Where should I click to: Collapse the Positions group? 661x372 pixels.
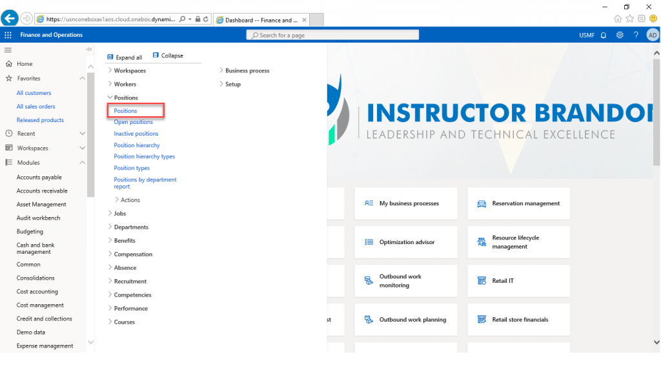pyautogui.click(x=125, y=98)
